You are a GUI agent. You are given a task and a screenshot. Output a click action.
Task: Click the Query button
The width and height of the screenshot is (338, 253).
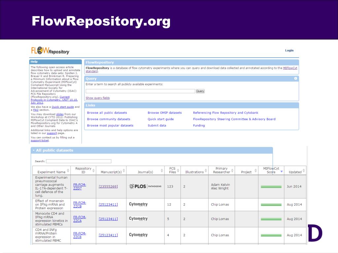200,91
